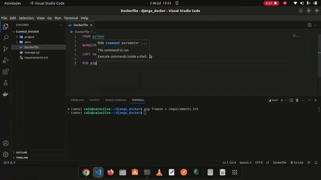Open requirements.txt file
Screen dimensions: 321x180
click(36, 57)
